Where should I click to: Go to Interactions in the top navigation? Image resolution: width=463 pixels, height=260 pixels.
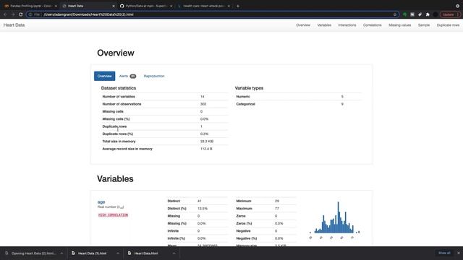[347, 25]
